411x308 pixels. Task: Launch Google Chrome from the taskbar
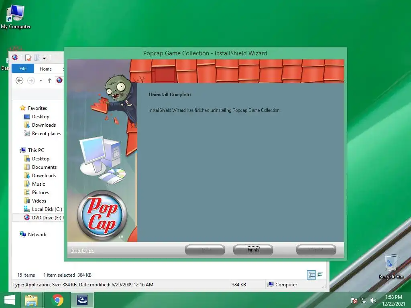[58, 300]
